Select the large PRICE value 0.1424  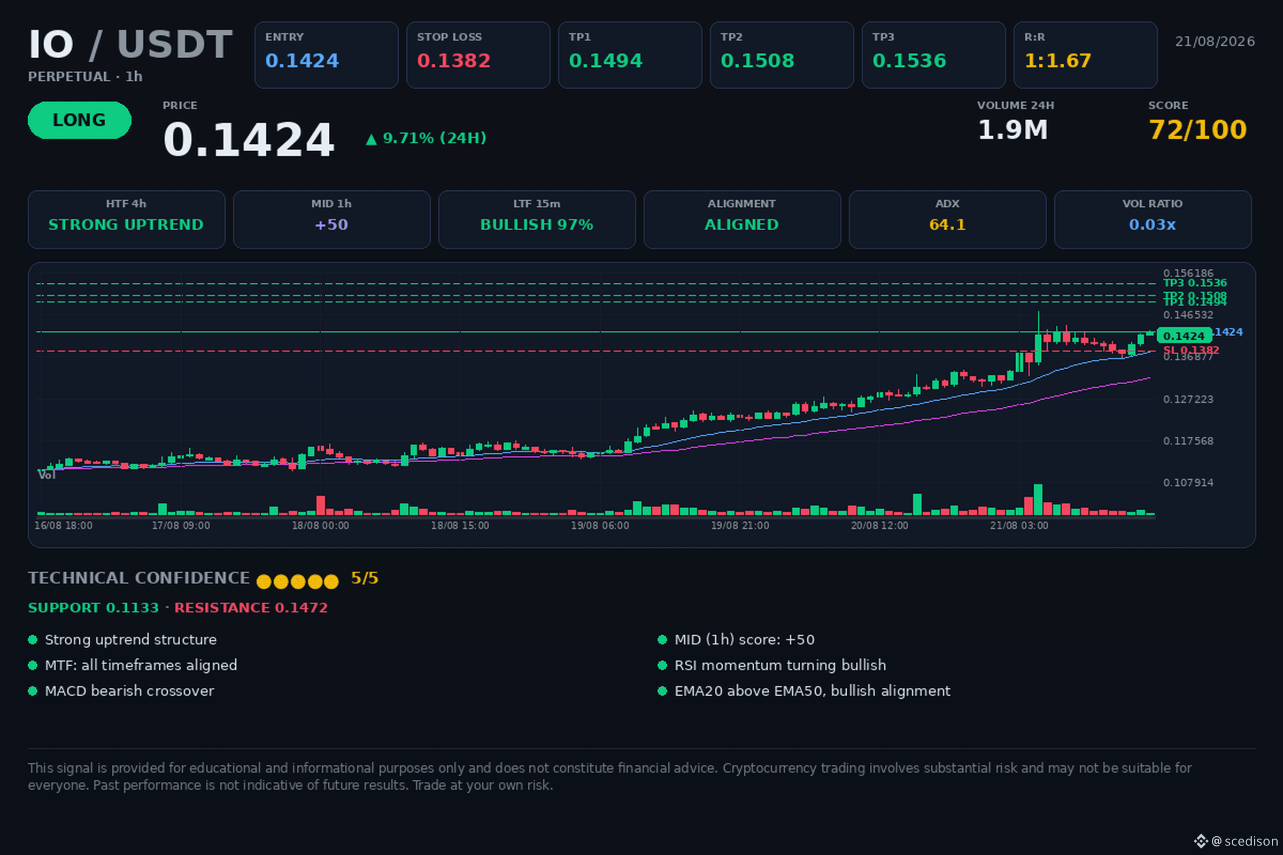click(249, 140)
